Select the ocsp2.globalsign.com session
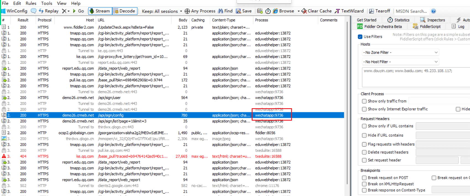 [172, 133]
